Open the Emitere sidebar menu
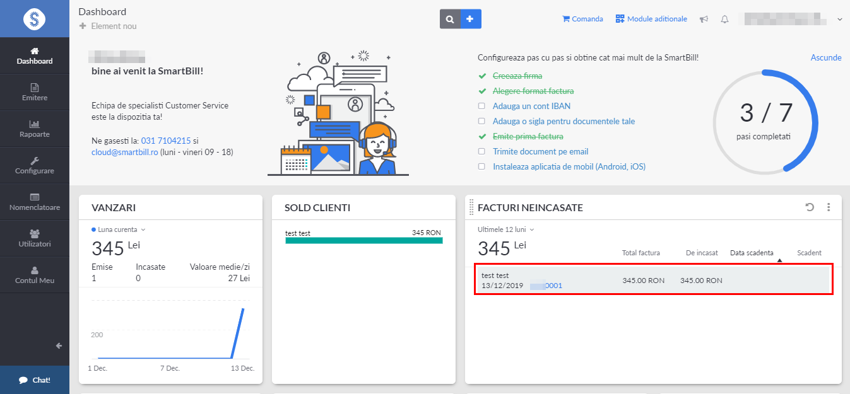 (x=35, y=92)
